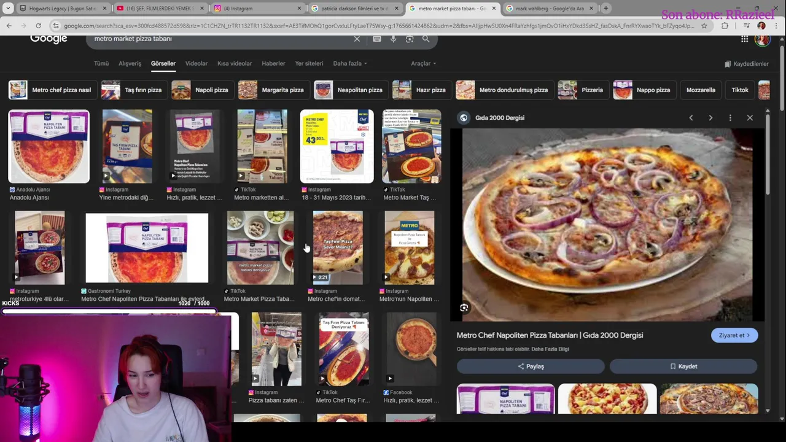The image size is (786, 442).
Task: Search inside the image with the Lens button
Action: pos(464,308)
